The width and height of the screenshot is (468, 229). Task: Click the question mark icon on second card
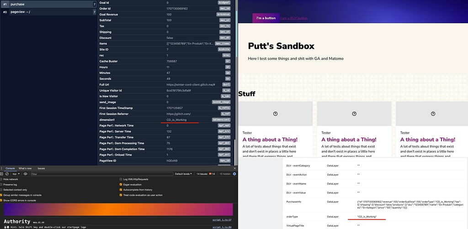tap(354, 114)
